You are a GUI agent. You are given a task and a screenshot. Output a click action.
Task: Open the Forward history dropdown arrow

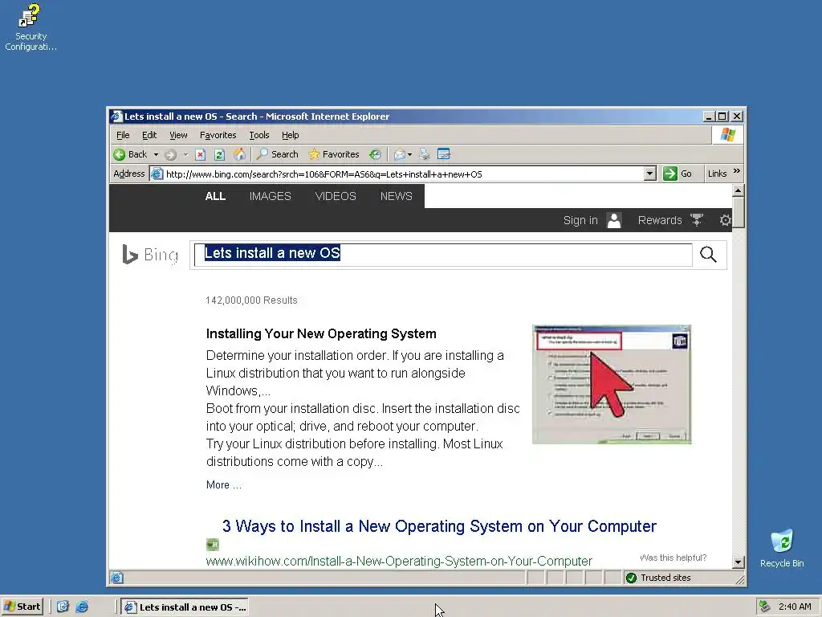coord(185,154)
